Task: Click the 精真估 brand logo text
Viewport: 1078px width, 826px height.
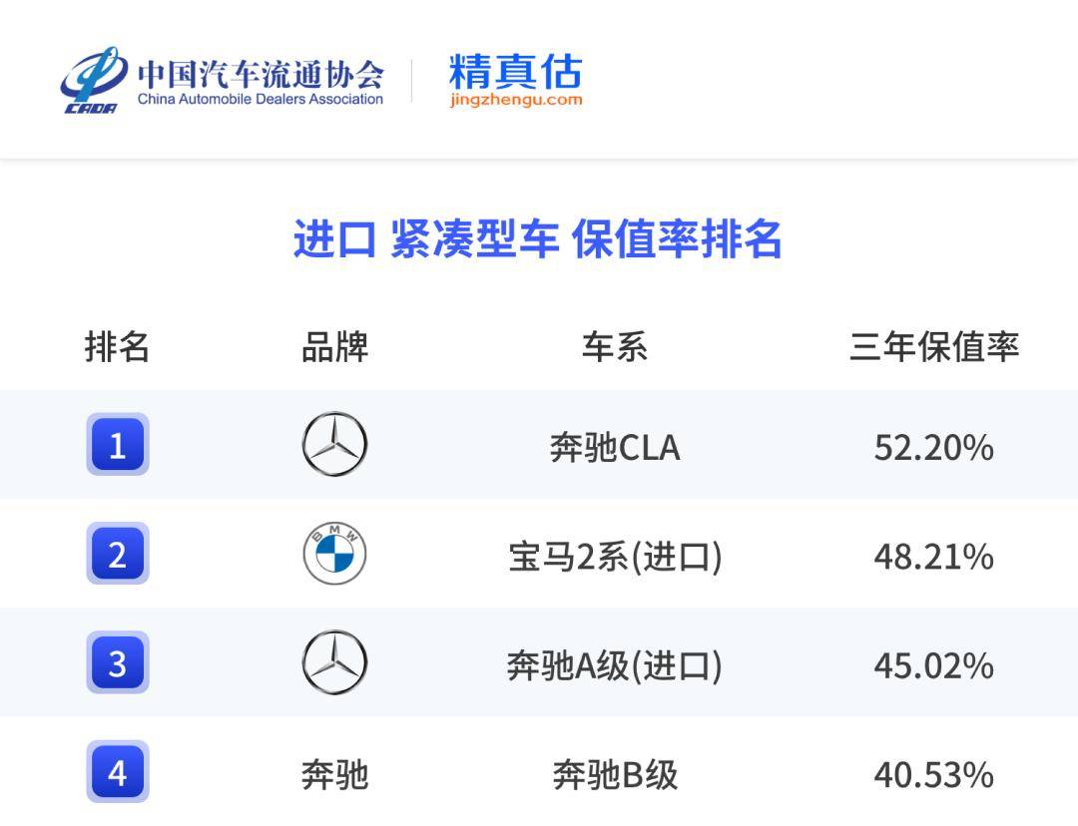Action: point(515,71)
